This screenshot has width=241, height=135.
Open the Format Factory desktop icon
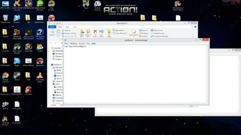pos(98,5)
